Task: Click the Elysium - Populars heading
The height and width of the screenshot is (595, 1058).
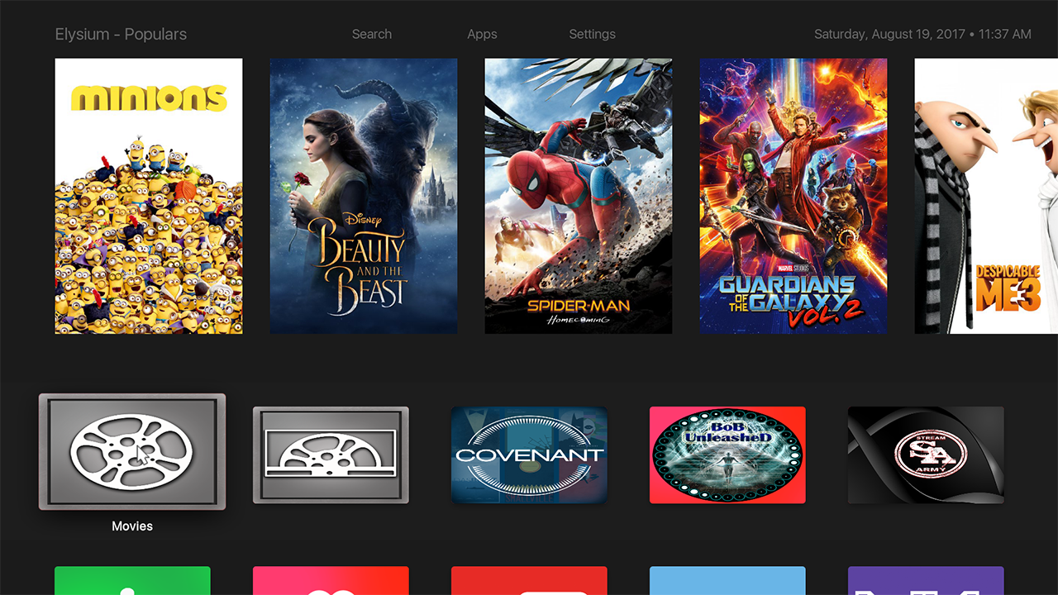Action: pyautogui.click(x=121, y=34)
